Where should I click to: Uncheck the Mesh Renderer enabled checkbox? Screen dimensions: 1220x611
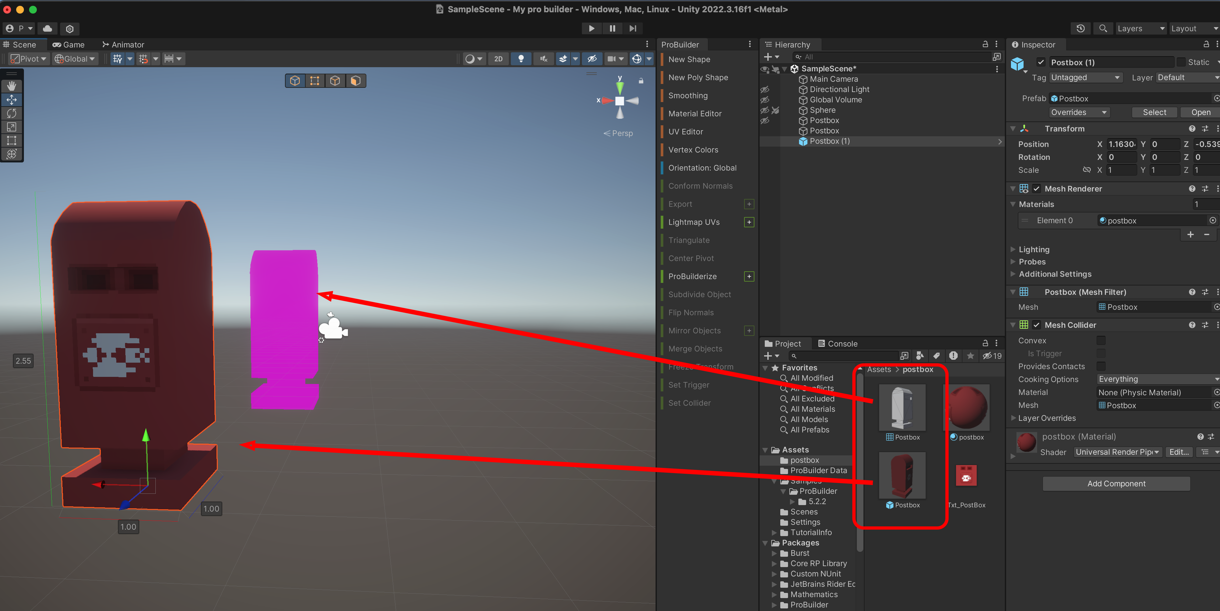point(1036,189)
